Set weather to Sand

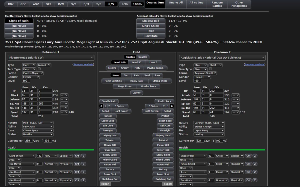pos(147,75)
